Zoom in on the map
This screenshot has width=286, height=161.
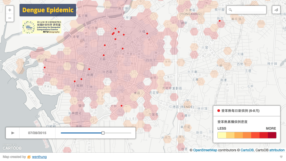click(9, 10)
